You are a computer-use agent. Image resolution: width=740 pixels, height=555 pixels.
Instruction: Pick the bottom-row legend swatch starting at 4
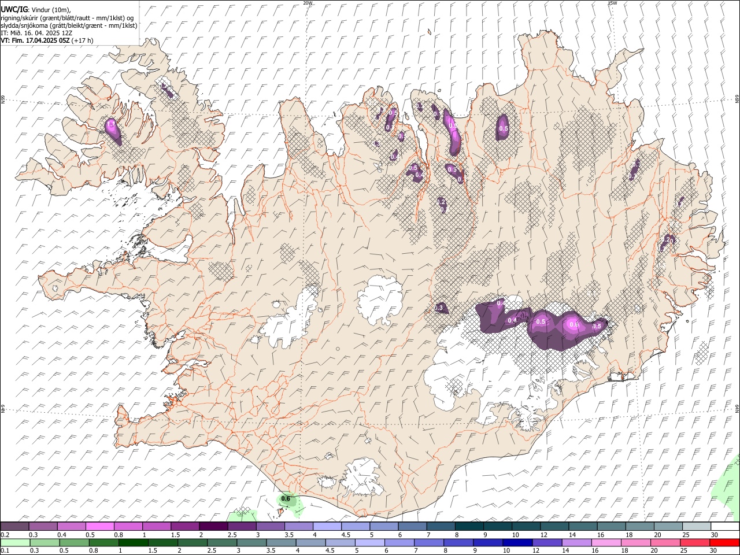pos(310,542)
